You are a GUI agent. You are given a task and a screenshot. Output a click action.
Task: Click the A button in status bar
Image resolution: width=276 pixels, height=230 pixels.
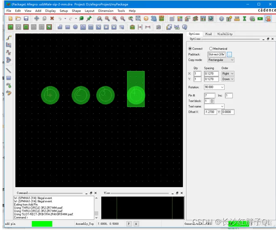click(136, 224)
